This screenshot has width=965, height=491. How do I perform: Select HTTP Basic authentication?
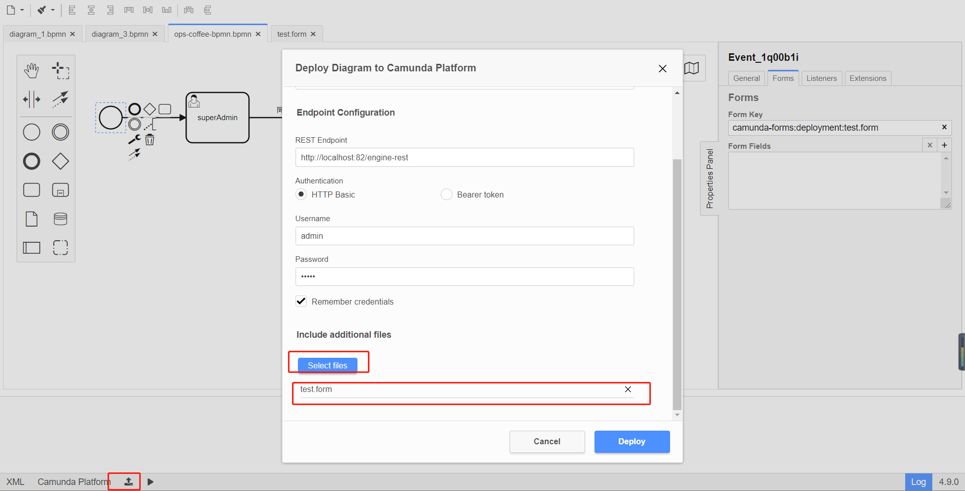click(301, 194)
